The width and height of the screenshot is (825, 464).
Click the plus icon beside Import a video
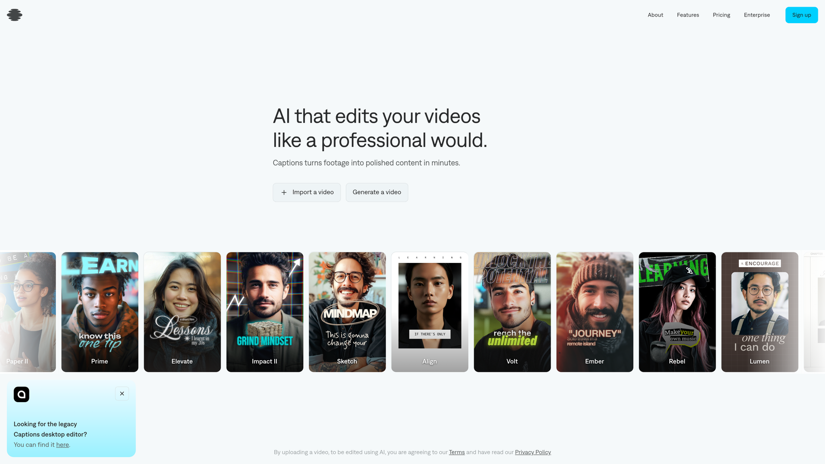pyautogui.click(x=284, y=192)
